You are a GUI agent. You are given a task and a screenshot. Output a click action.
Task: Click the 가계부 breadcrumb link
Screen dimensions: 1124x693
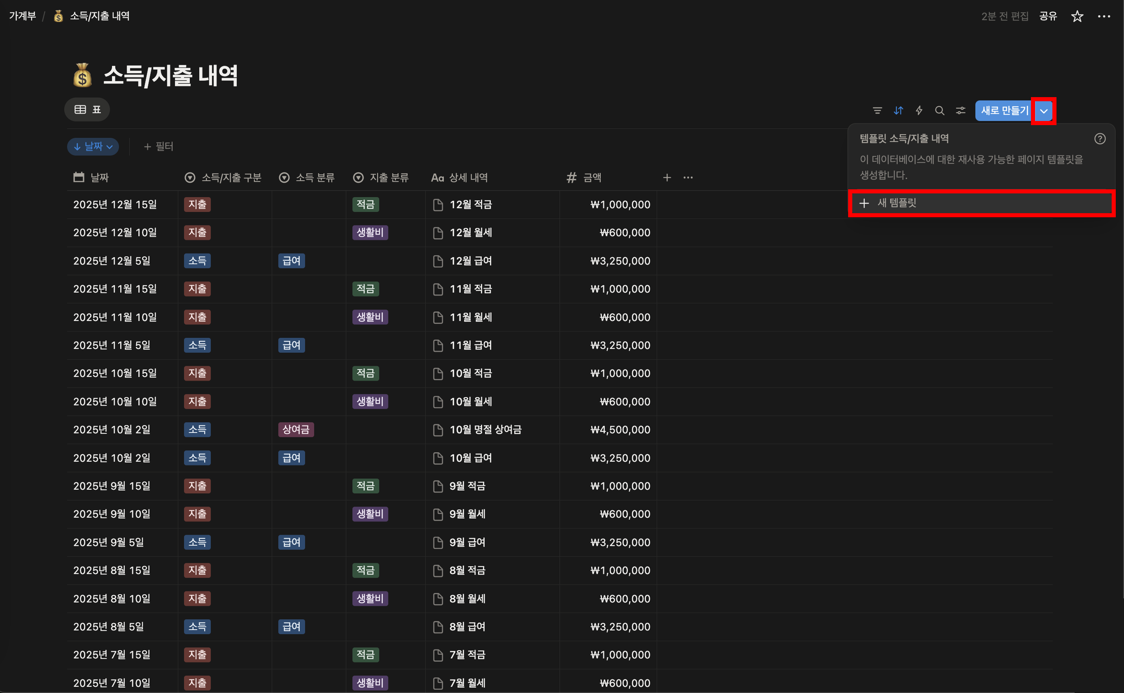pyautogui.click(x=23, y=16)
